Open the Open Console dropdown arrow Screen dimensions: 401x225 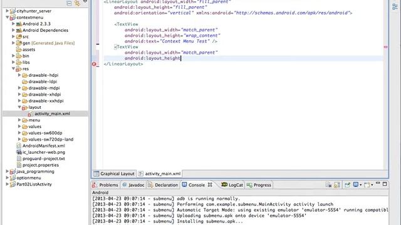372,185
